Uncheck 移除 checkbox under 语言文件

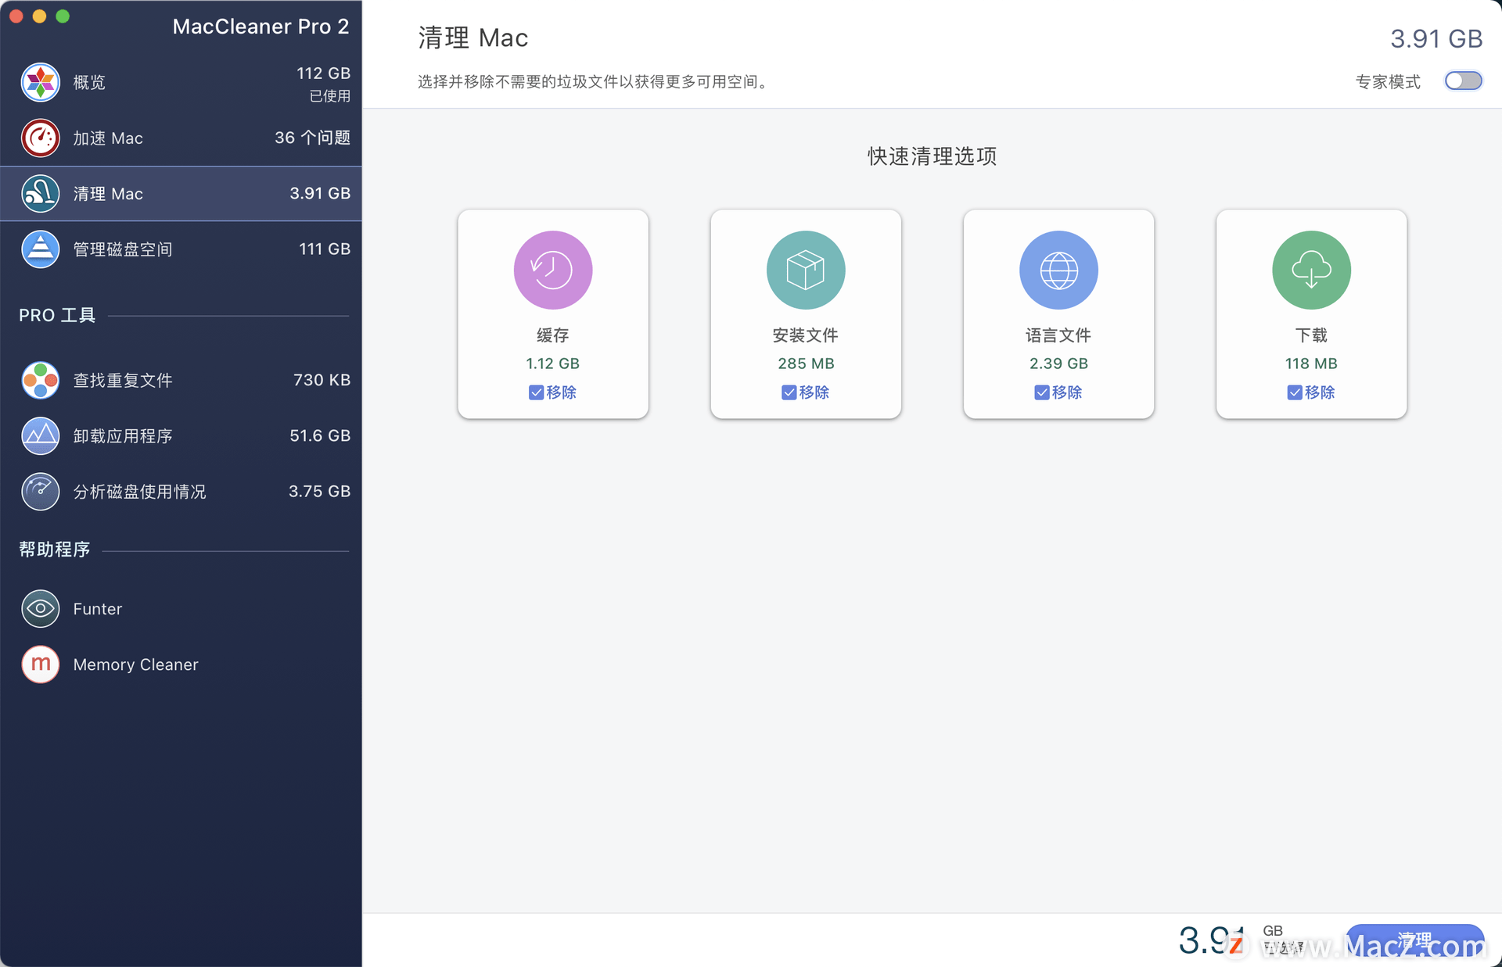point(1041,392)
